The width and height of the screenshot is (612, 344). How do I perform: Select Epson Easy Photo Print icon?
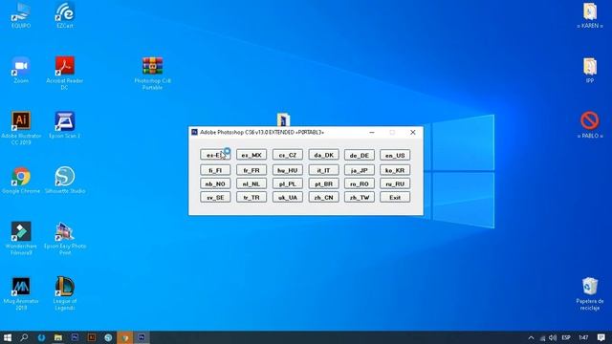(x=65, y=238)
